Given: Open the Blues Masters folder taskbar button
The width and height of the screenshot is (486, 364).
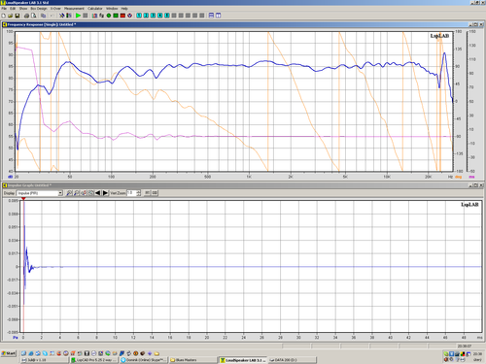Looking at the screenshot, I should tap(193, 360).
